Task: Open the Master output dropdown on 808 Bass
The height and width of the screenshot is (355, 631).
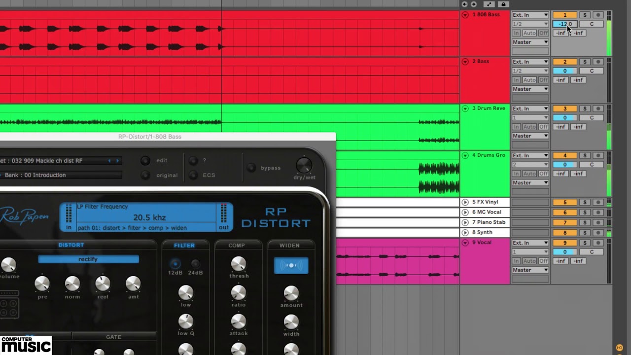Action: pos(530,42)
